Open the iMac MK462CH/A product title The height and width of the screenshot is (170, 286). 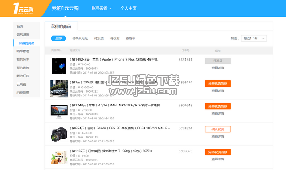(x=115, y=105)
